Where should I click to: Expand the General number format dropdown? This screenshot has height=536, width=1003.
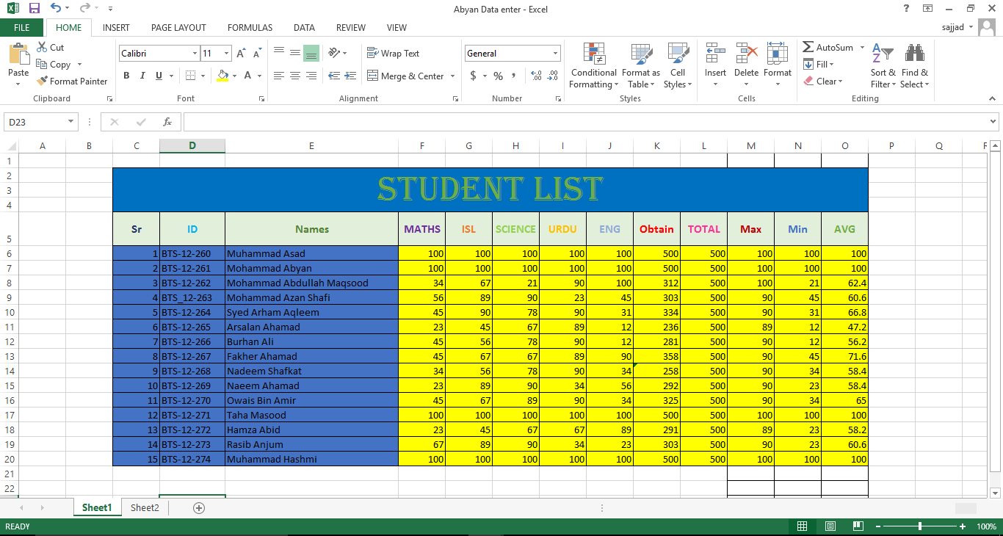point(555,53)
